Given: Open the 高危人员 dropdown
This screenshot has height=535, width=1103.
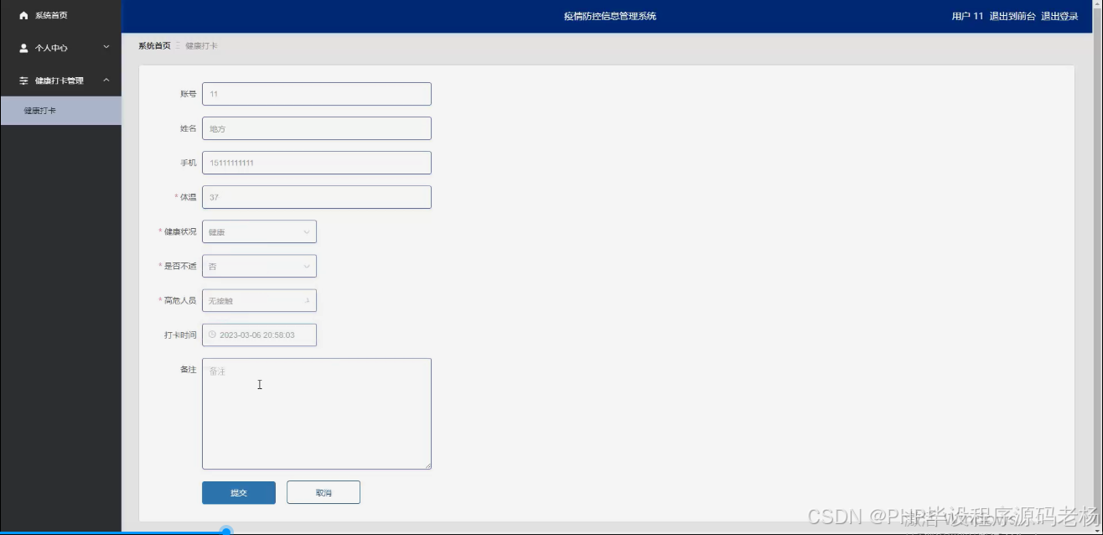Looking at the screenshot, I should click(x=259, y=300).
